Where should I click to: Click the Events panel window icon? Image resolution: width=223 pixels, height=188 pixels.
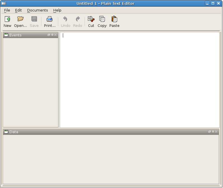pyautogui.click(x=6, y=35)
